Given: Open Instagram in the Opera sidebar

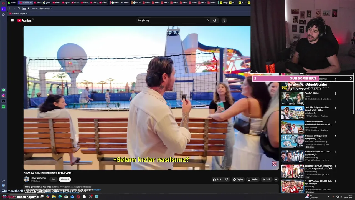Looking at the screenshot, I should [3, 96].
